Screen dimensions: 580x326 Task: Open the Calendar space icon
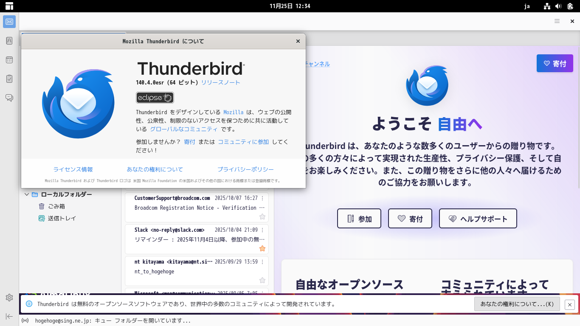[x=9, y=60]
